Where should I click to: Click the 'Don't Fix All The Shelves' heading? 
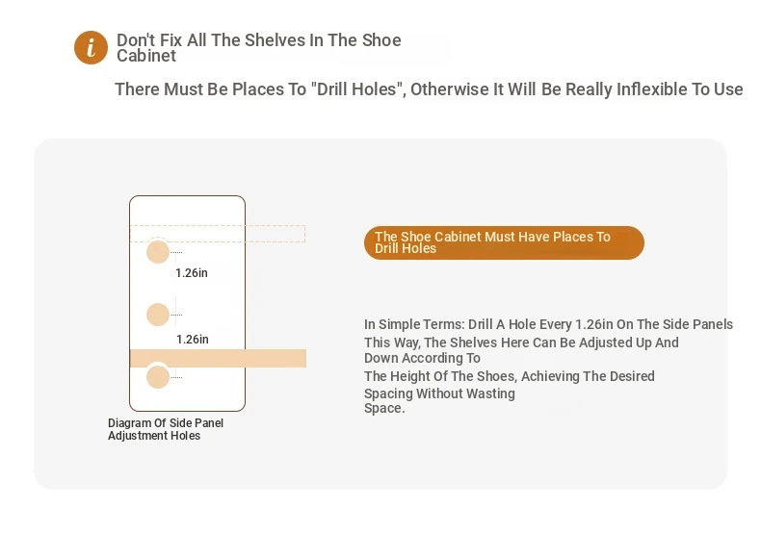[x=259, y=47]
